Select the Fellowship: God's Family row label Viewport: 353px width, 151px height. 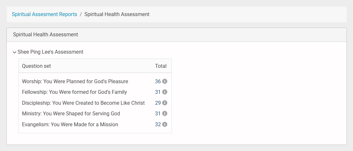74,92
